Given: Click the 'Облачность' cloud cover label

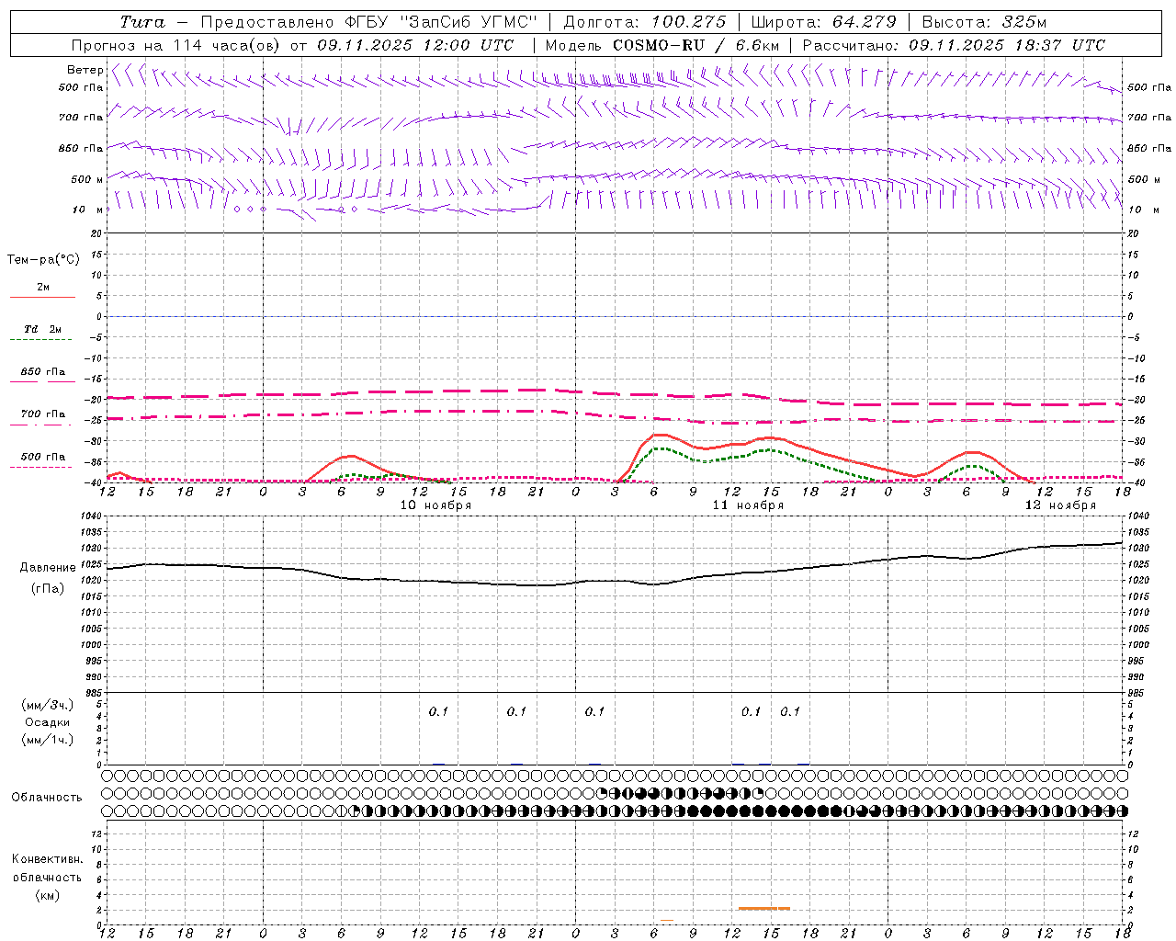Looking at the screenshot, I should 47,798.
